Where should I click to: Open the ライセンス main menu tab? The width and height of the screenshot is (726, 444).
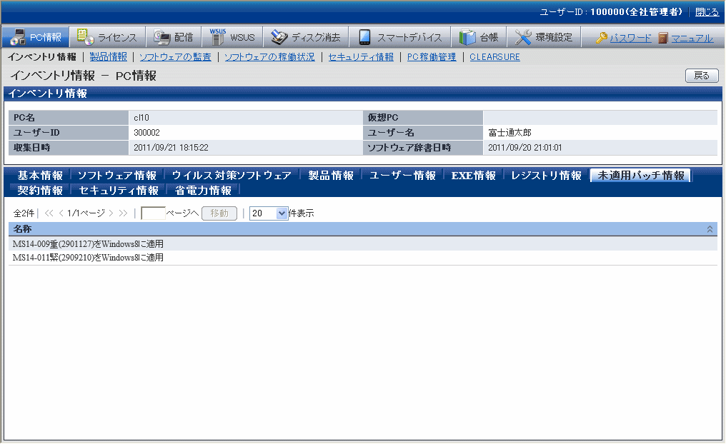click(x=107, y=37)
